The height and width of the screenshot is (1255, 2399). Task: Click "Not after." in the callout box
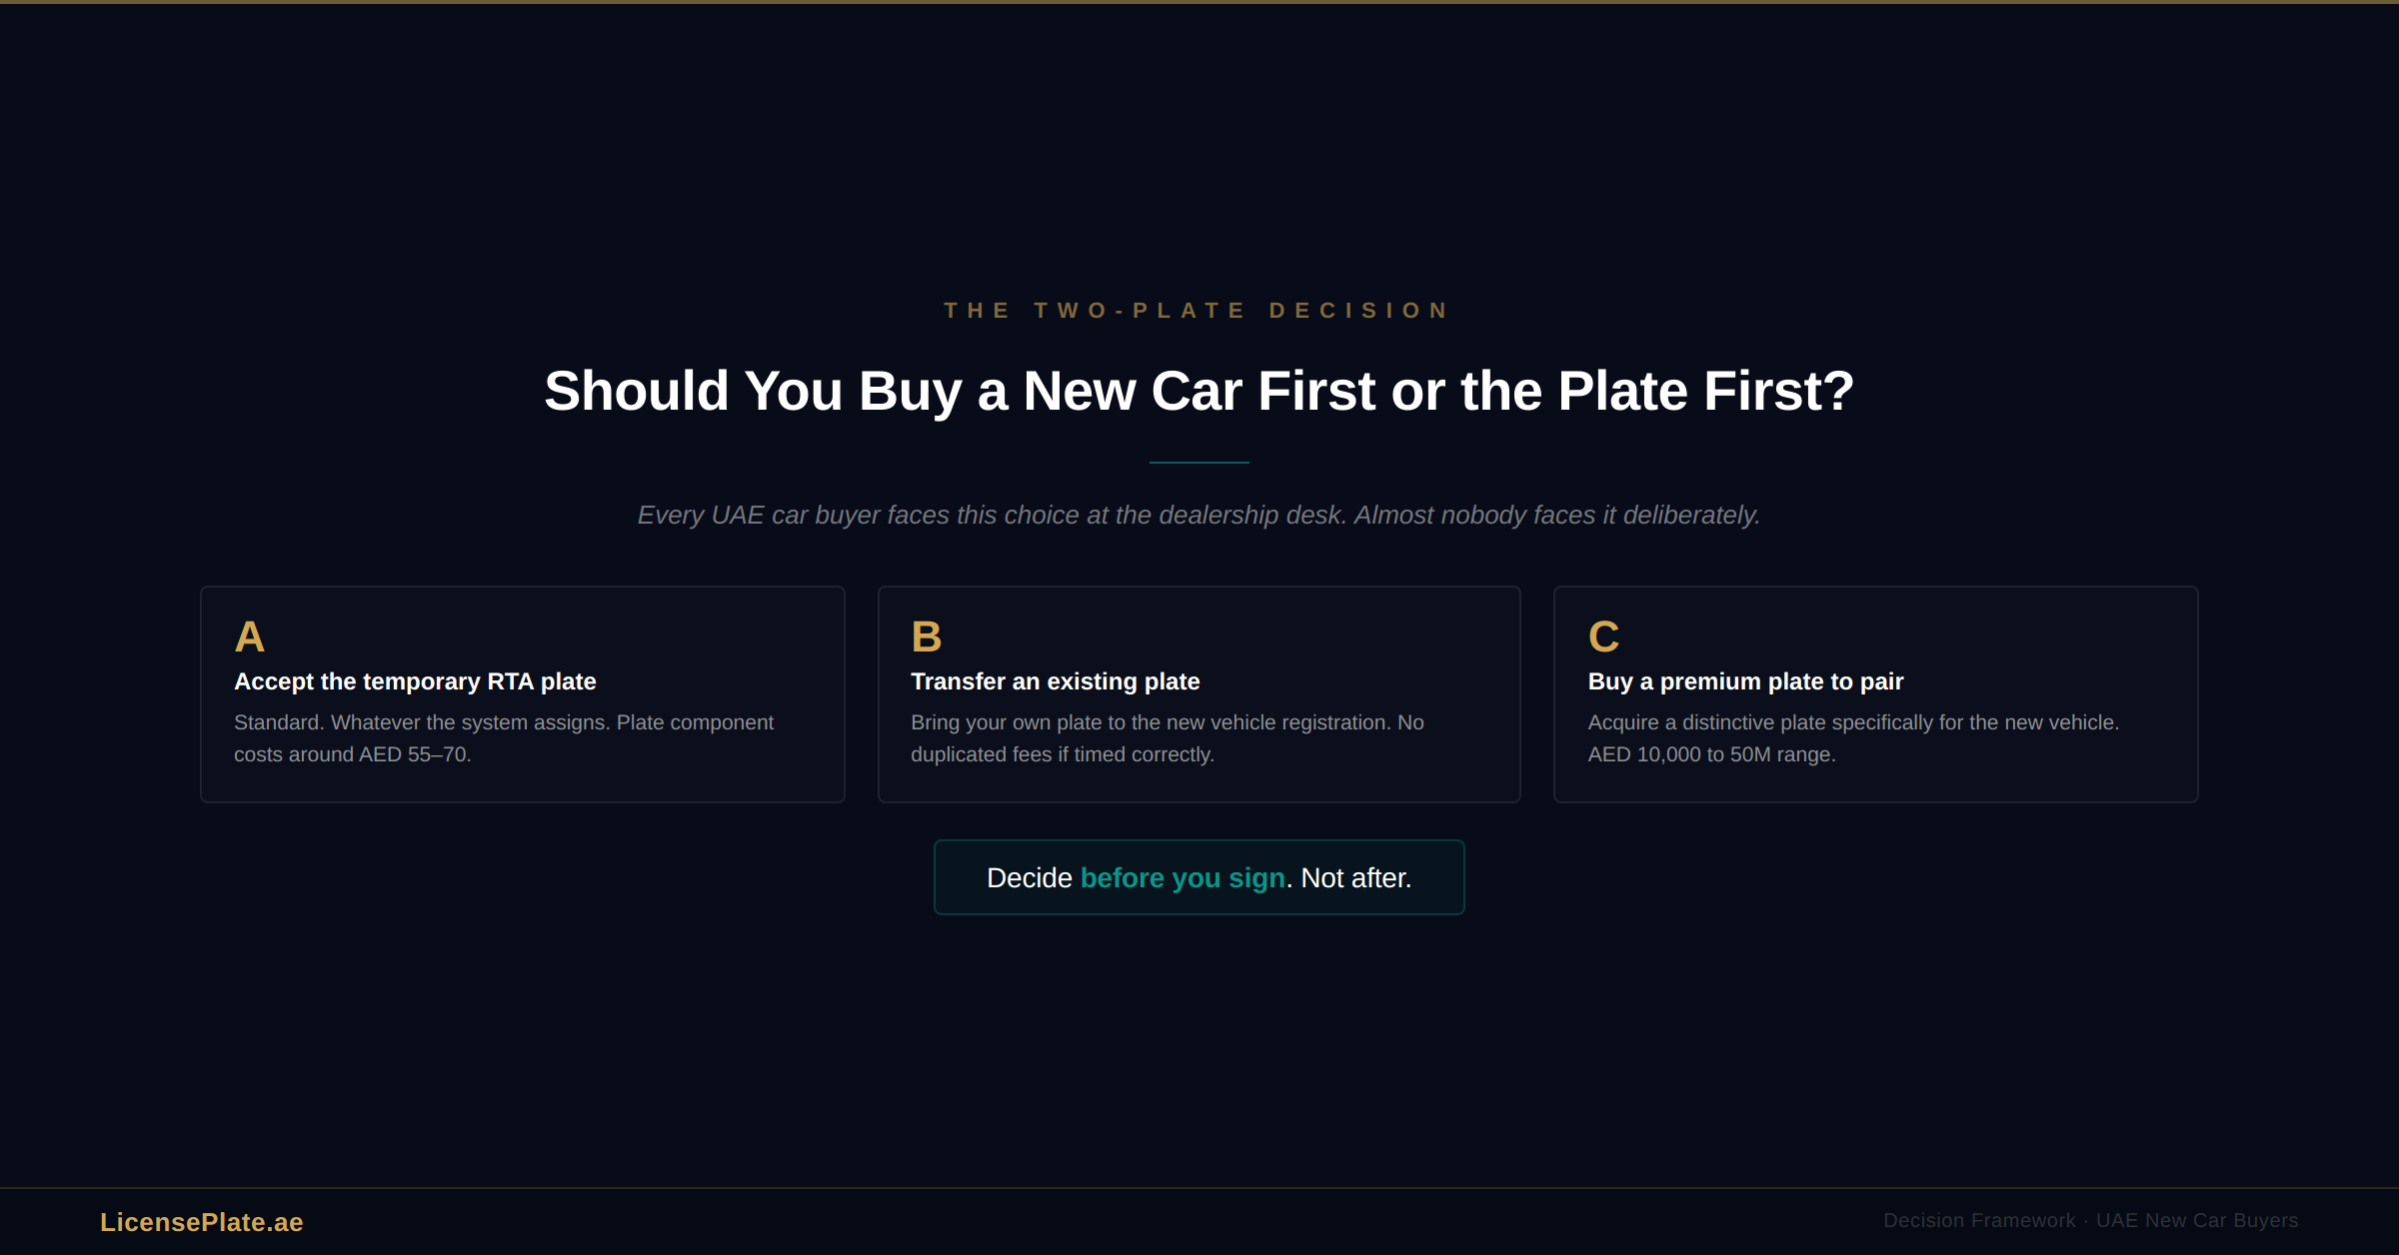[x=1355, y=878]
